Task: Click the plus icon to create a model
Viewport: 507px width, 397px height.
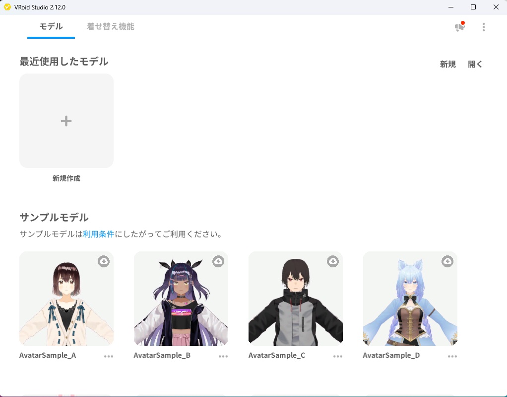Action: [66, 120]
